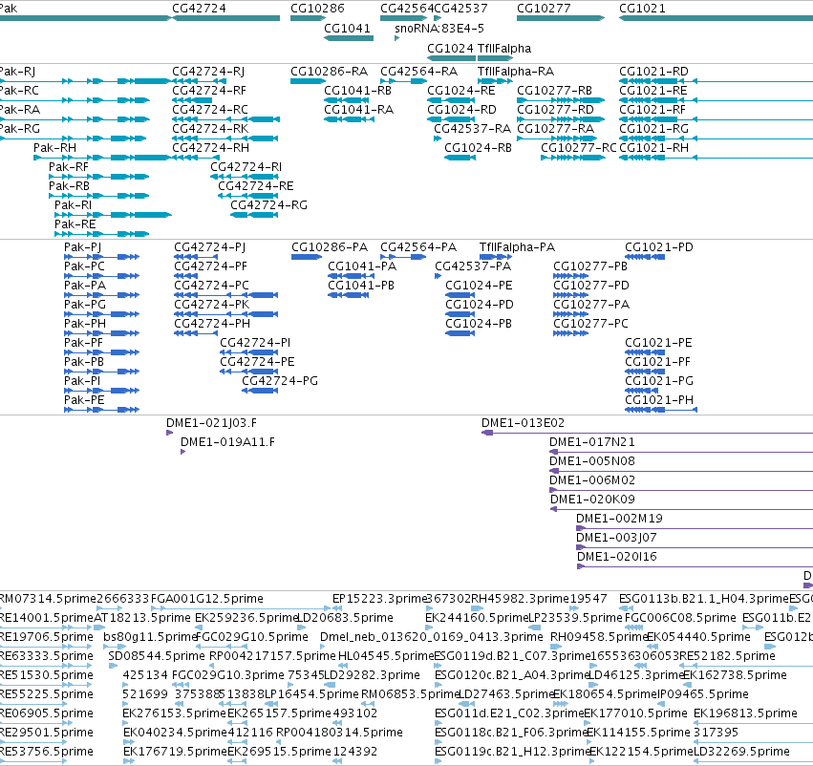Click transcript Pak-RJ
Screen dimensions: 813x766
[85, 81]
